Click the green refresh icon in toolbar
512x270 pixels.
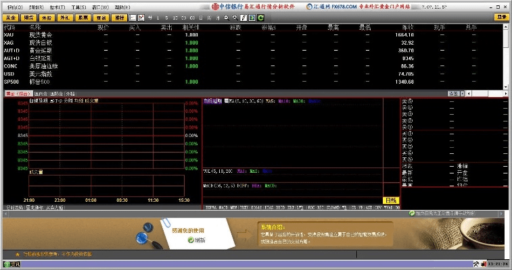(261, 17)
